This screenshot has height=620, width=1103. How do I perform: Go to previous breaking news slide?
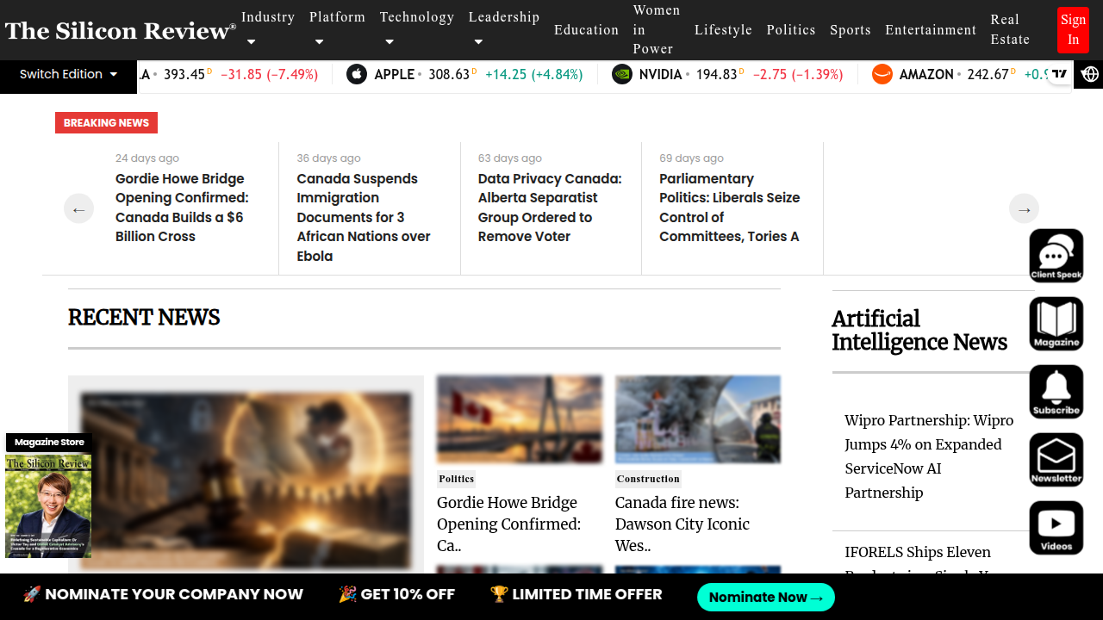(x=78, y=208)
